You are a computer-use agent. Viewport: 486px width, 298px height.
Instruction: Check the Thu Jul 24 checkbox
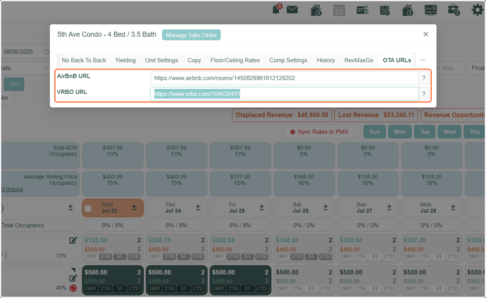pos(152,209)
